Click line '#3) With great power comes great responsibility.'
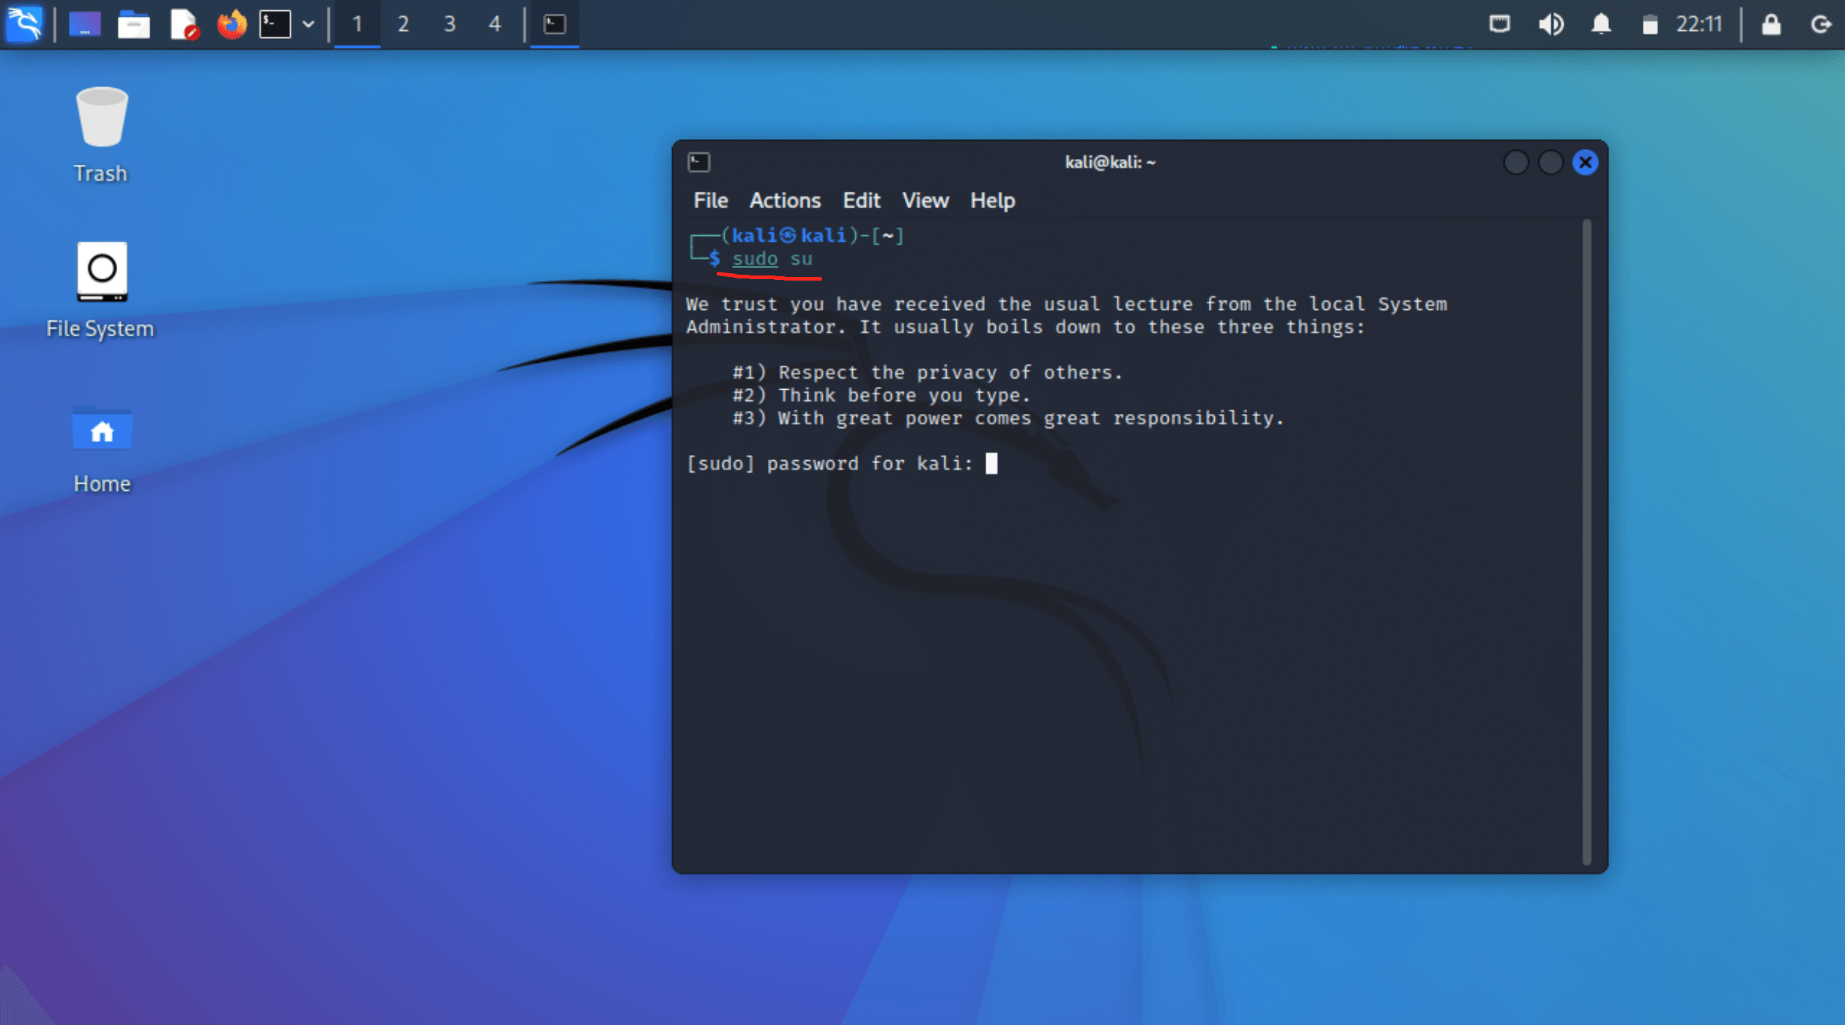1845x1025 pixels. (1008, 418)
